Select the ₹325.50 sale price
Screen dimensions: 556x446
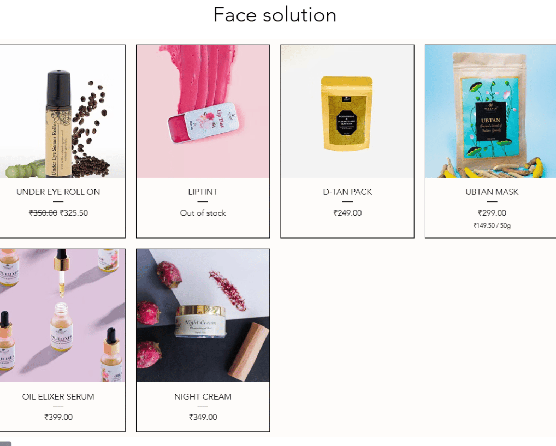(x=74, y=213)
